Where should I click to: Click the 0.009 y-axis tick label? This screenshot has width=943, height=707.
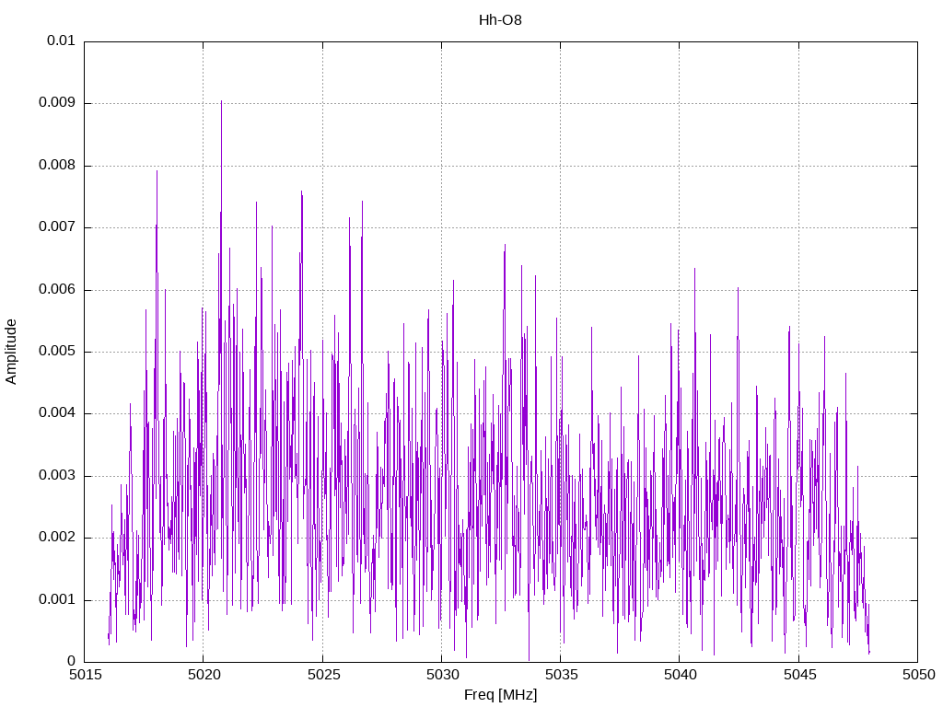(x=57, y=103)
